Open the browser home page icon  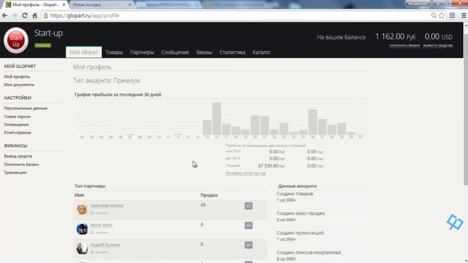point(35,16)
